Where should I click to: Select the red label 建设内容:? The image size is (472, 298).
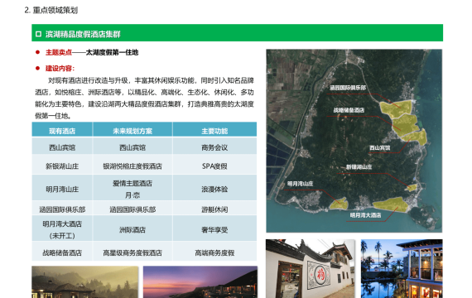(x=60, y=69)
